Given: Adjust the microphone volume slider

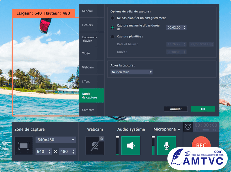Looking at the screenshot, I should pyautogui.click(x=153, y=146).
